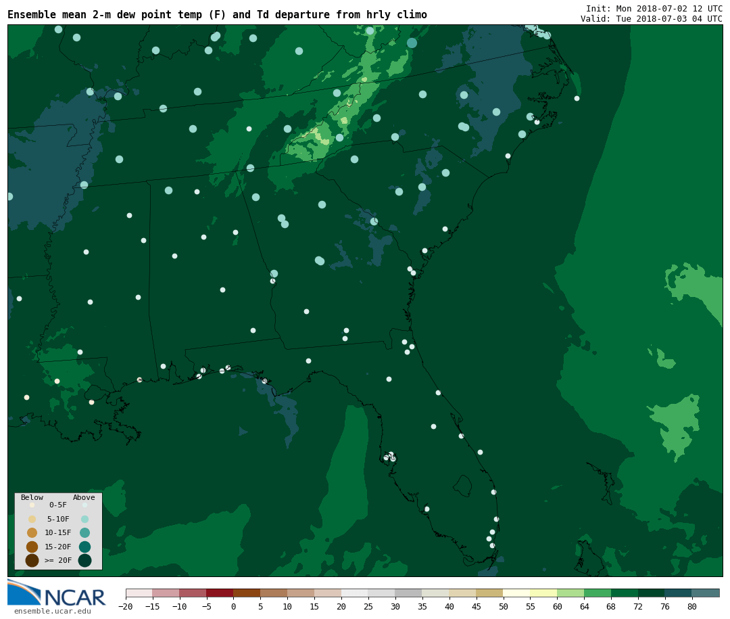Click the '10-15F' legend label

click(x=58, y=533)
